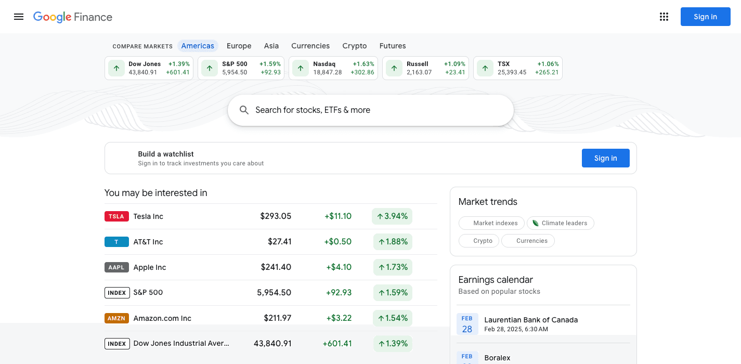Open the Dow Jones index card

149,68
